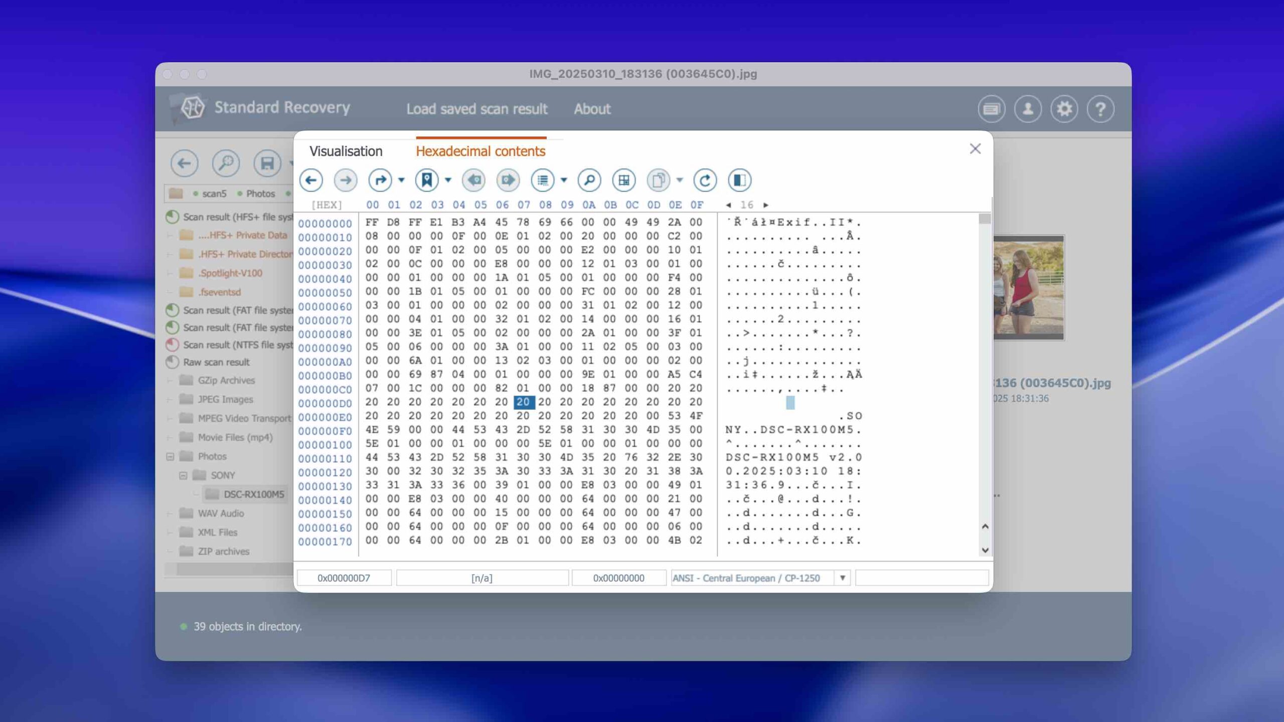The image size is (1284, 722).
Task: Click the 0x000000D7 offset input field
Action: [x=344, y=578]
